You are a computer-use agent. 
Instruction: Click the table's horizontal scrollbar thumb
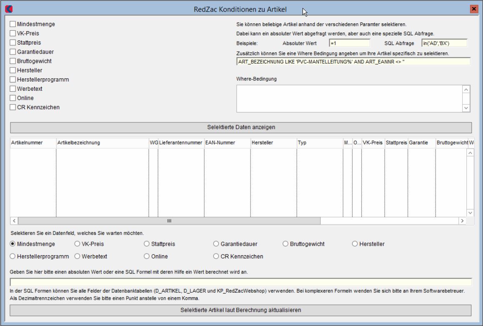point(169,221)
